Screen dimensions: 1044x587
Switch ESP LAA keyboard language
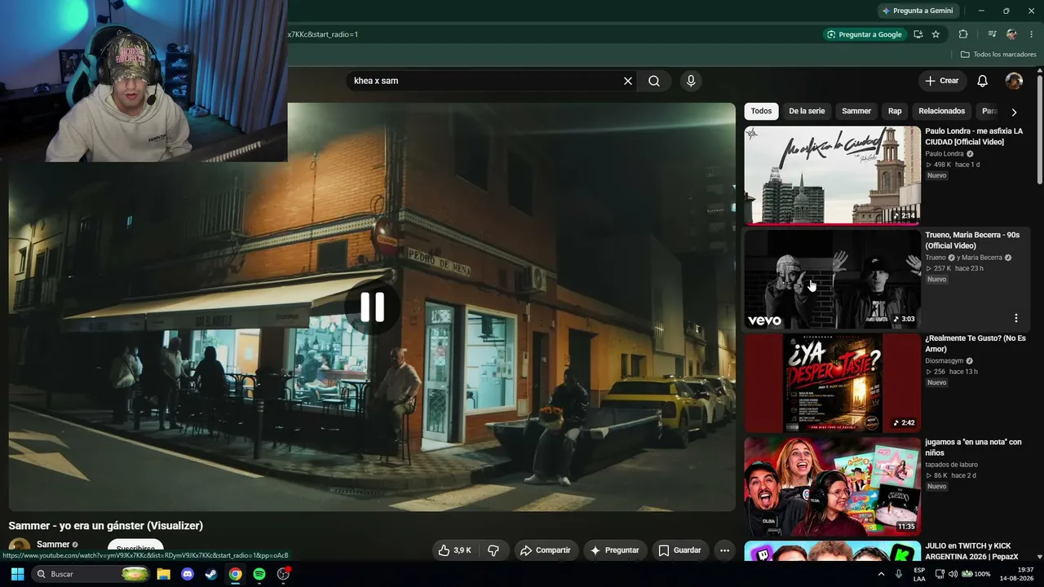(x=919, y=574)
